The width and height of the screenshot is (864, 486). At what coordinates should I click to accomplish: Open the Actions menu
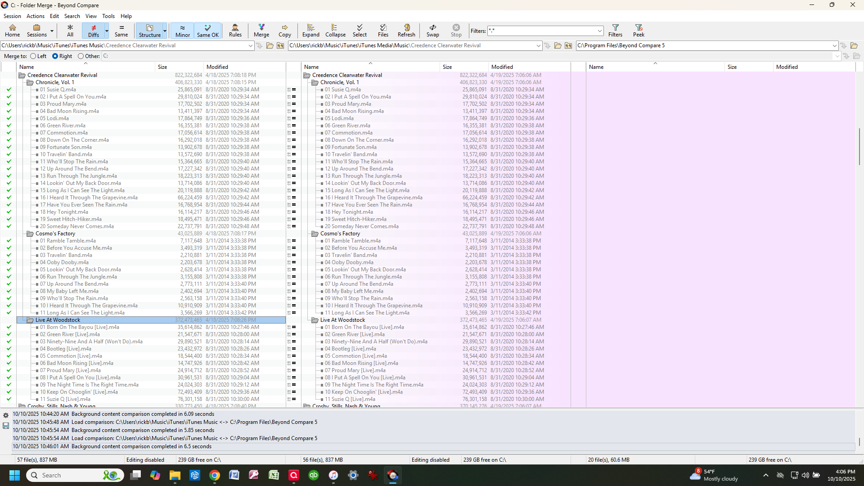click(x=35, y=16)
